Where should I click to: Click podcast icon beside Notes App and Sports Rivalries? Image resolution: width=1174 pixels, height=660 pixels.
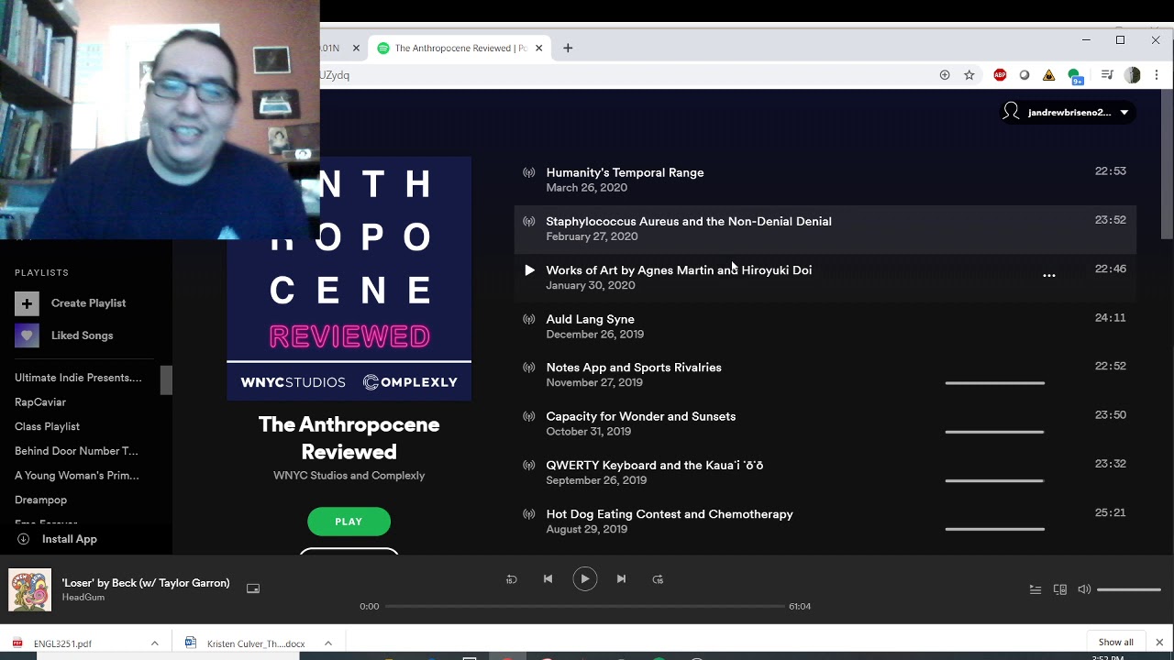point(529,368)
